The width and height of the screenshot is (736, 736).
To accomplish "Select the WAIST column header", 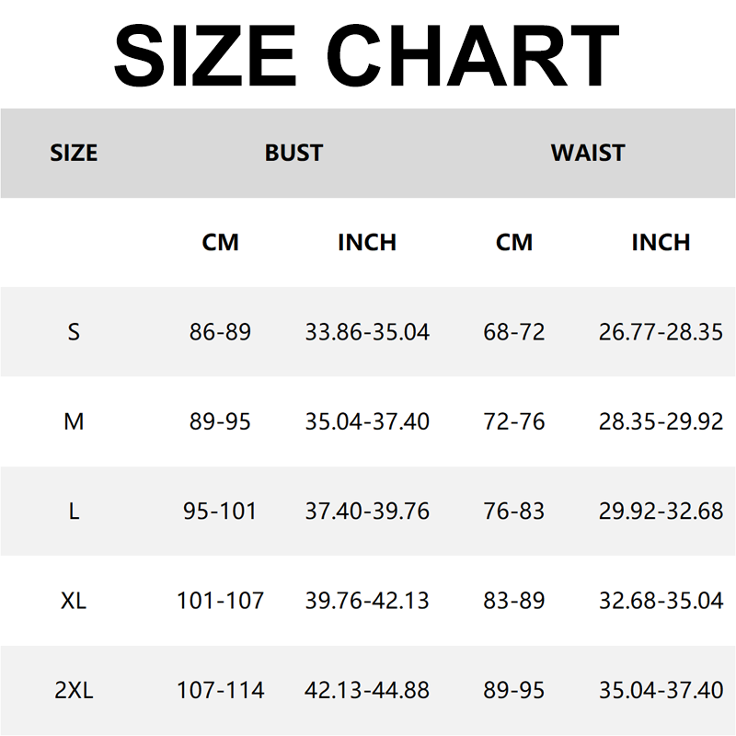I will pos(587,153).
